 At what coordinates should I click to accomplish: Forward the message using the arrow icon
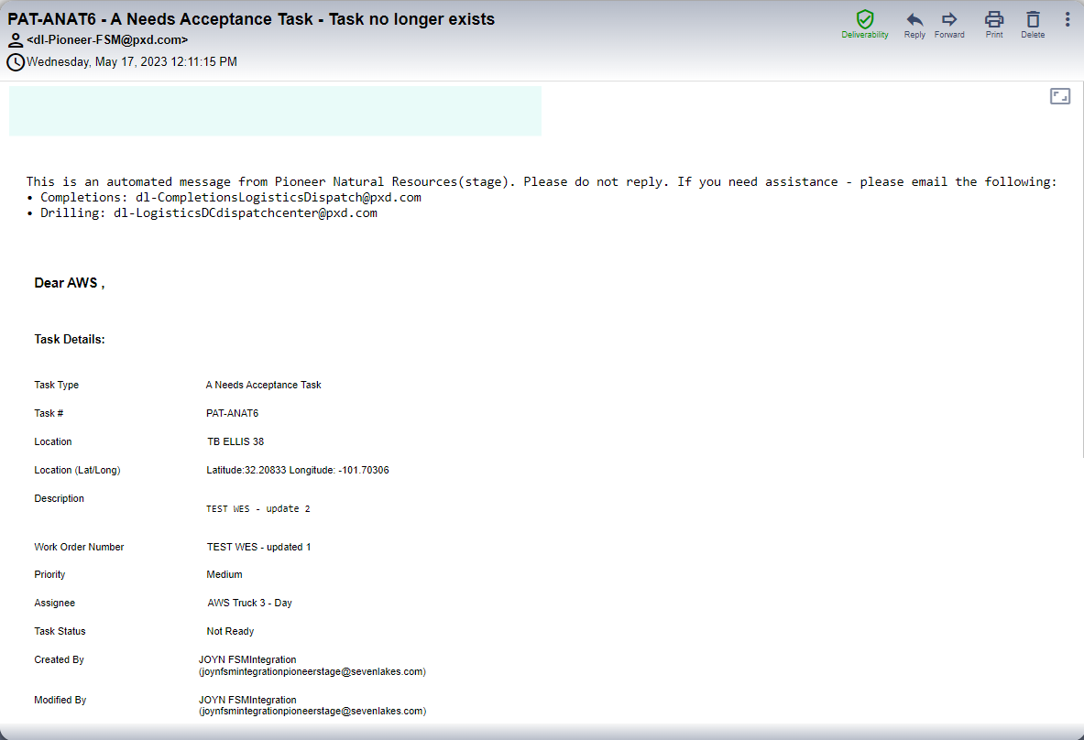point(949,19)
